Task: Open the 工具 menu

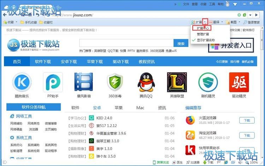Action: coord(212,4)
